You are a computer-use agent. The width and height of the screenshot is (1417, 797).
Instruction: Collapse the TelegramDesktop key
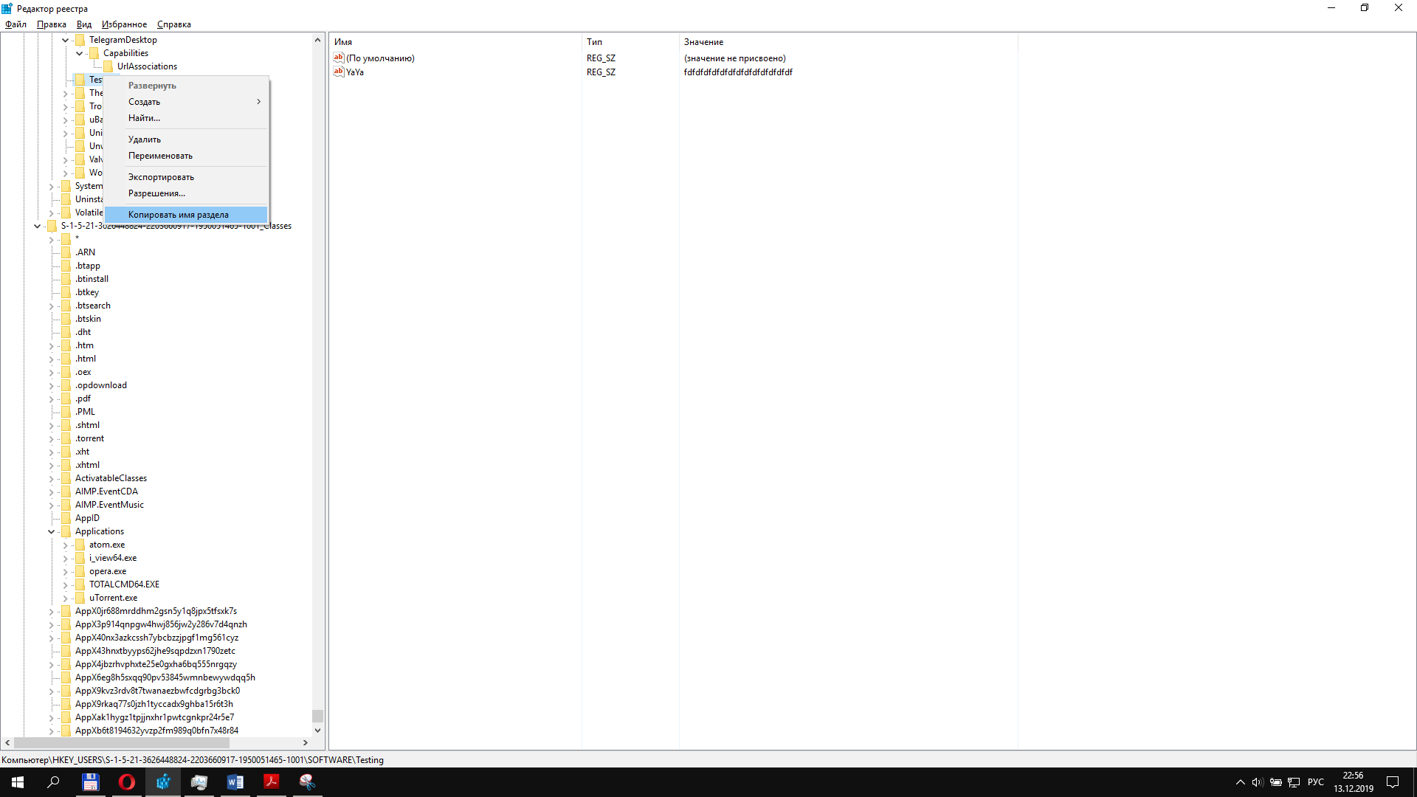(65, 40)
